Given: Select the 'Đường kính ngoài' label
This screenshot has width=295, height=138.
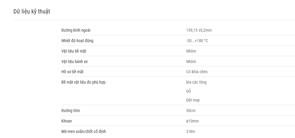Looking at the screenshot, I should [x=76, y=30].
